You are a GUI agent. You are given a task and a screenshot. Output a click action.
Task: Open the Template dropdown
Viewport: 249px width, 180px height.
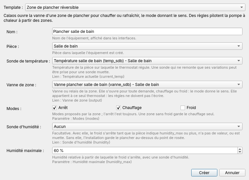135,7
